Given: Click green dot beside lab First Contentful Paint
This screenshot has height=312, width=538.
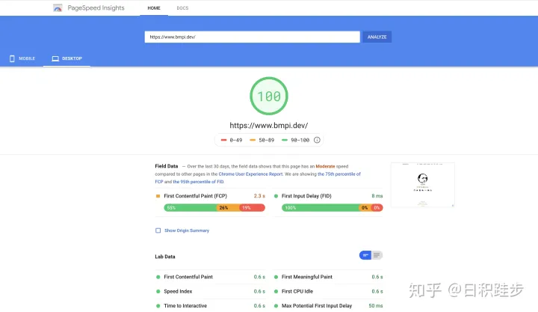Looking at the screenshot, I should tap(158, 277).
